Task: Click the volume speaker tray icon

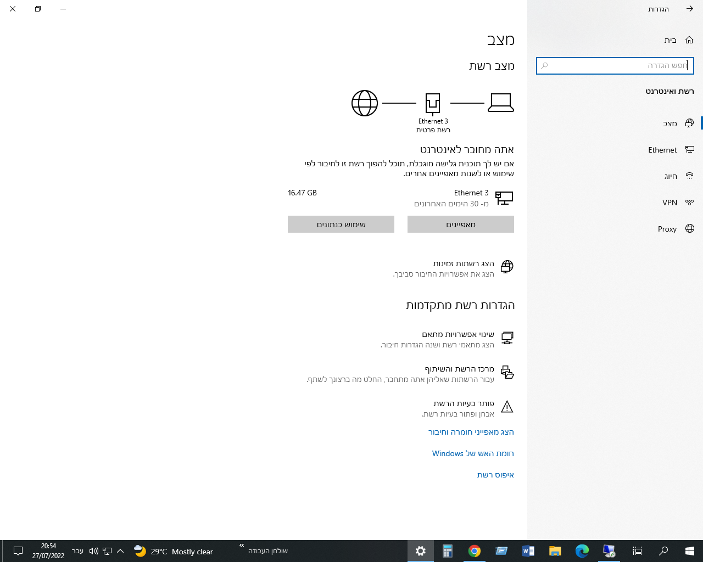Action: 93,551
